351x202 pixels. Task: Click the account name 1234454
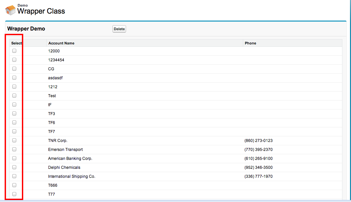pos(56,60)
